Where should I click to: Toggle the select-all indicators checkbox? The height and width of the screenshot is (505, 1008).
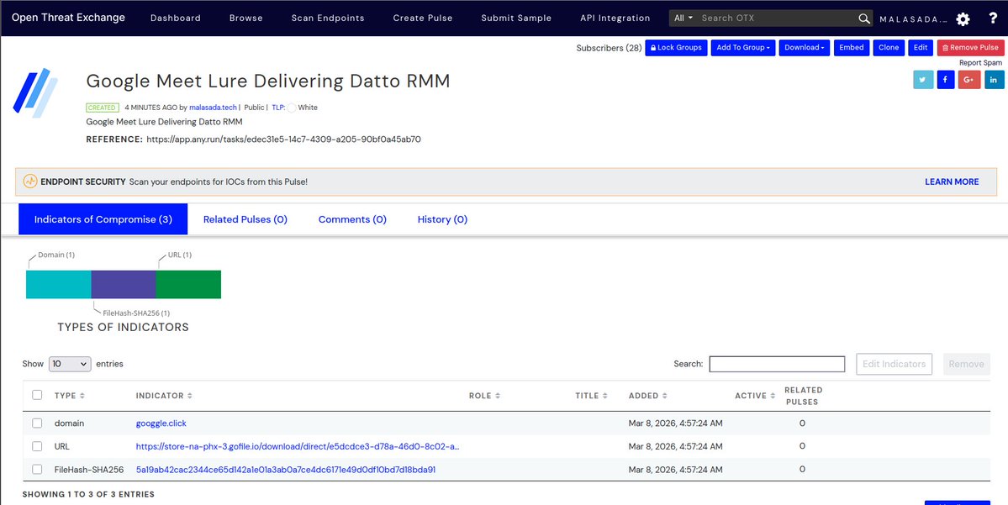[x=37, y=395]
